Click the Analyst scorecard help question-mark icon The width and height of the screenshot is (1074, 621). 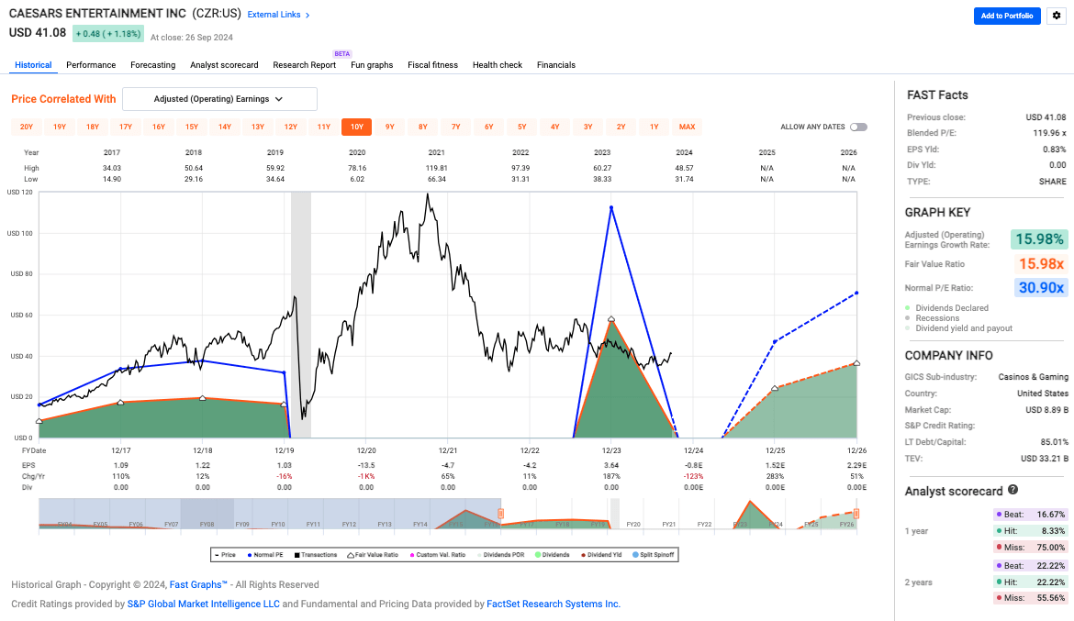[x=1013, y=490]
